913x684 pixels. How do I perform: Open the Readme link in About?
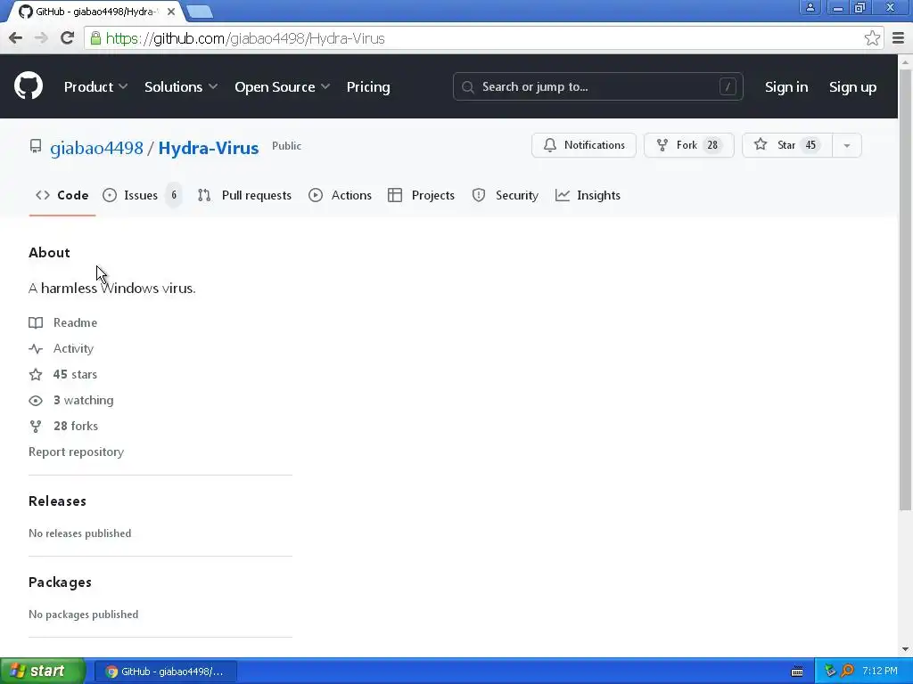coord(63,322)
